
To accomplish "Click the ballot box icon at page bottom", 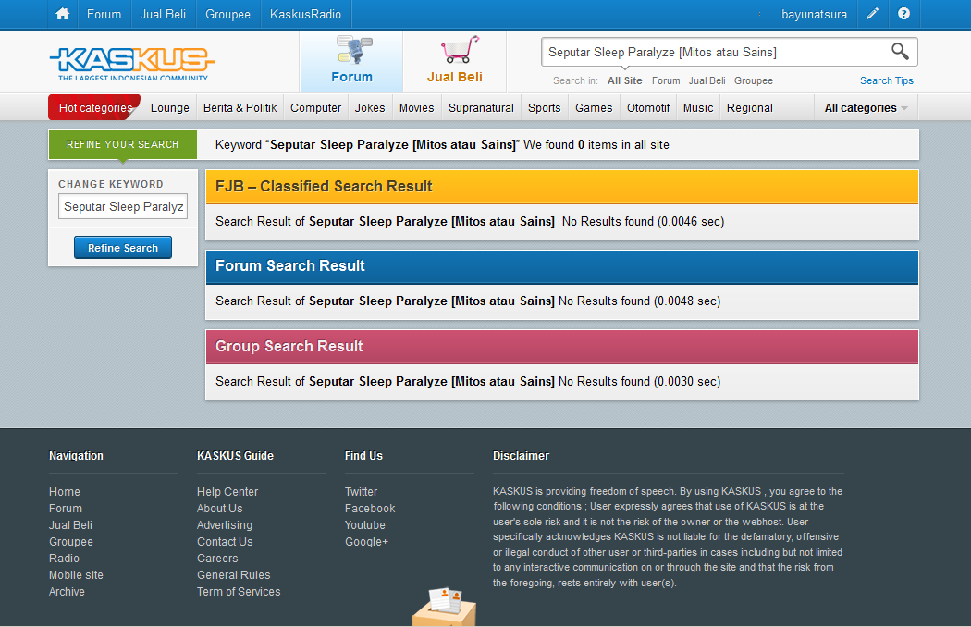I will click(x=444, y=608).
